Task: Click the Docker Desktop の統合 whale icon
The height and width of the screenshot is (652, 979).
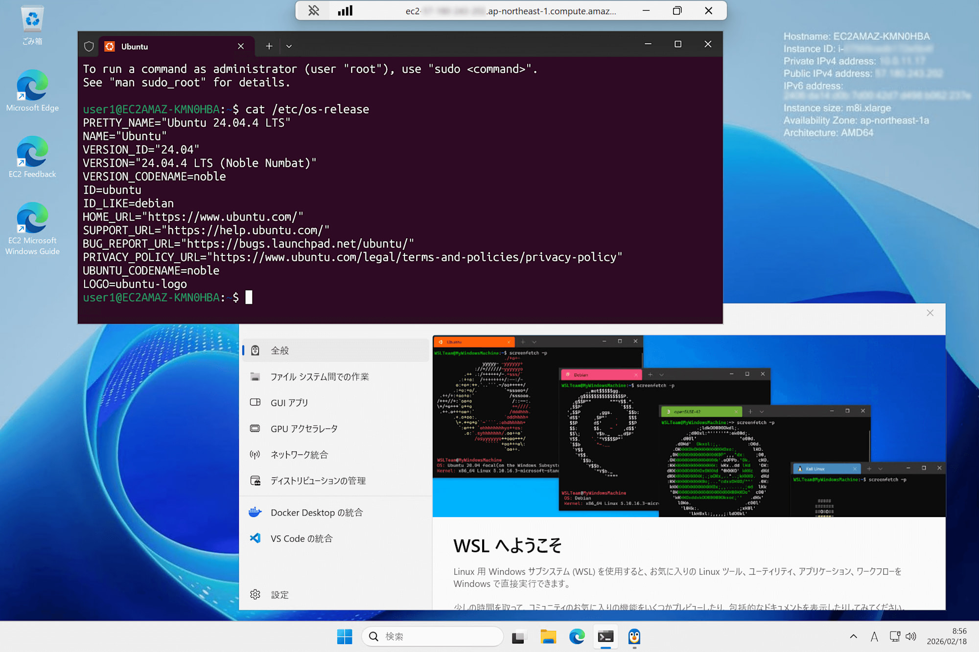Action: (256, 512)
